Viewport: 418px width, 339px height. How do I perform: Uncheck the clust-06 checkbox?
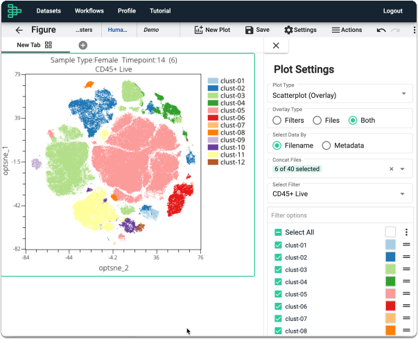[x=278, y=306]
